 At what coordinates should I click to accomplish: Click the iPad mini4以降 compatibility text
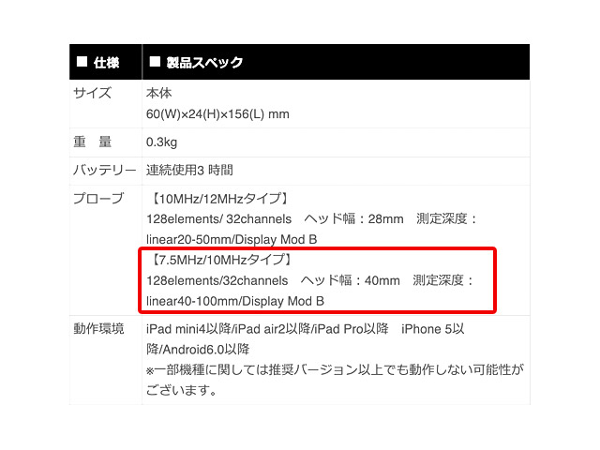[188, 329]
